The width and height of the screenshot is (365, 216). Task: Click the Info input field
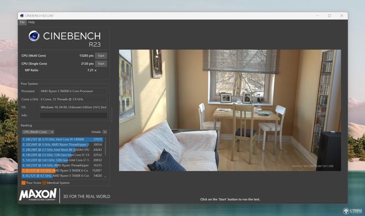click(73, 116)
